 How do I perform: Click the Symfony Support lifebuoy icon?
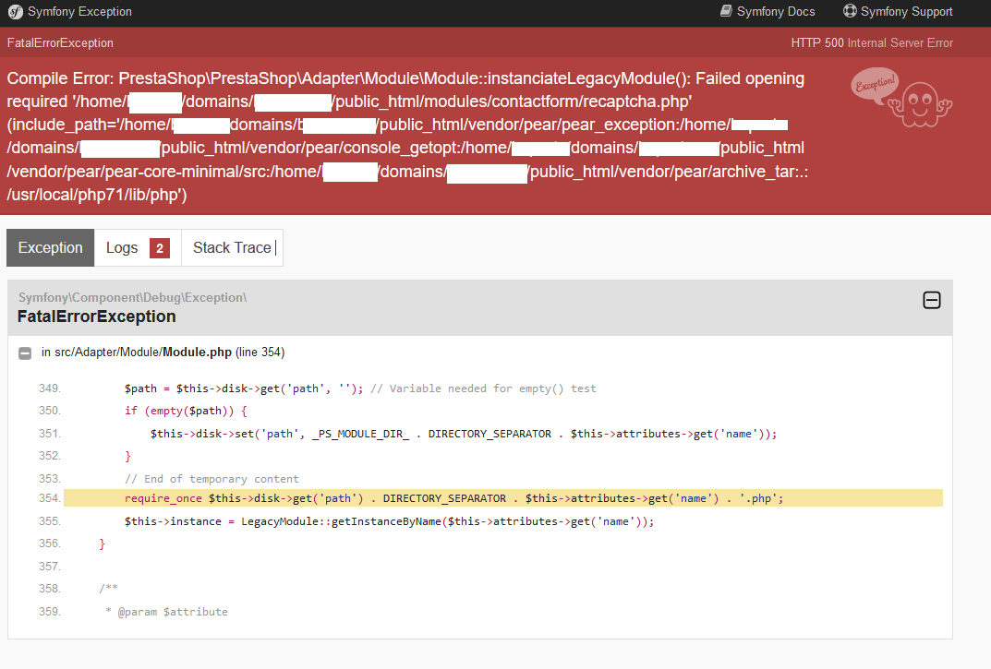click(850, 11)
